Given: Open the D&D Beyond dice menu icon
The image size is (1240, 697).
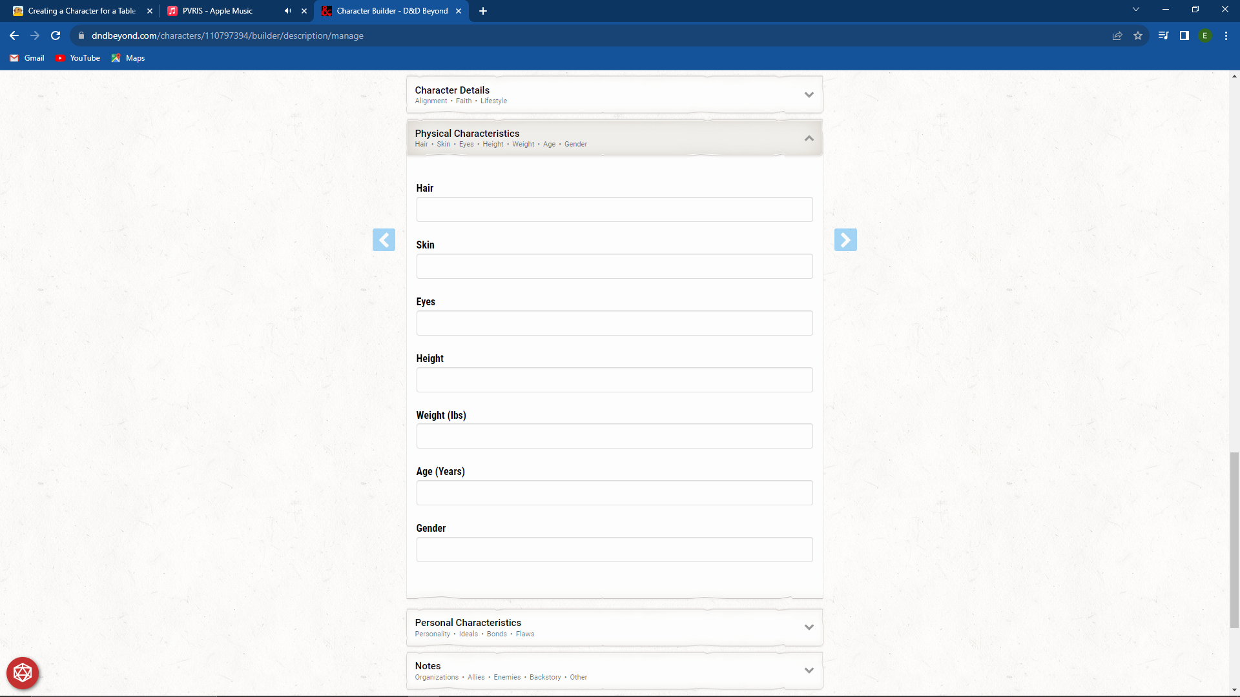Looking at the screenshot, I should tap(22, 672).
